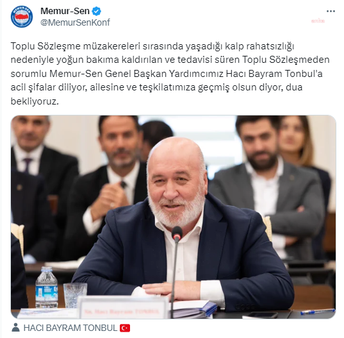344x338 pixels.
Task: Select the tweet text paragraph
Action: click(170, 74)
